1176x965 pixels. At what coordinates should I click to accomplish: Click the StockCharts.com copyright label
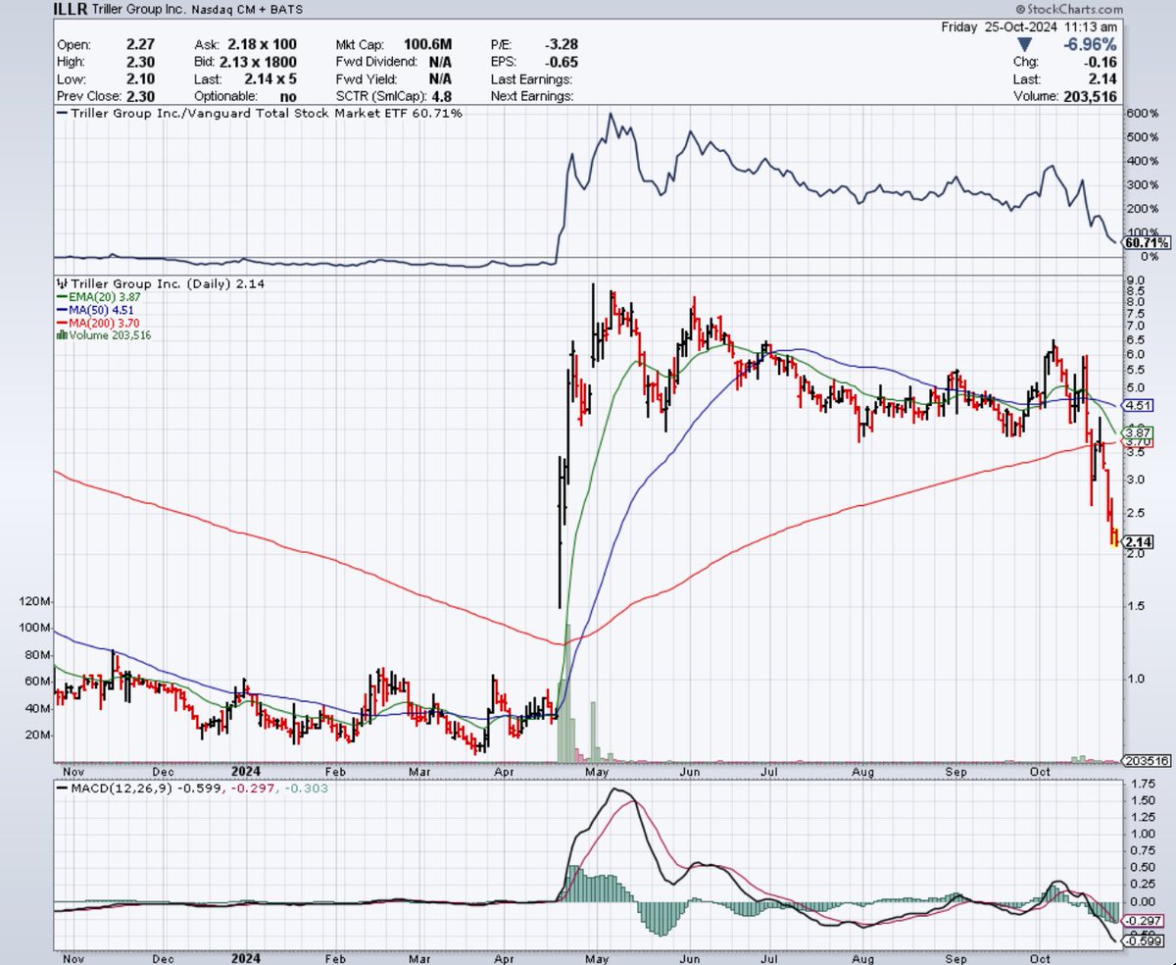click(1068, 9)
